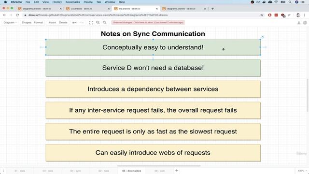Screen dimensions: 309x174
Task: Click the globe language icon
Action: [x=305, y=23]
